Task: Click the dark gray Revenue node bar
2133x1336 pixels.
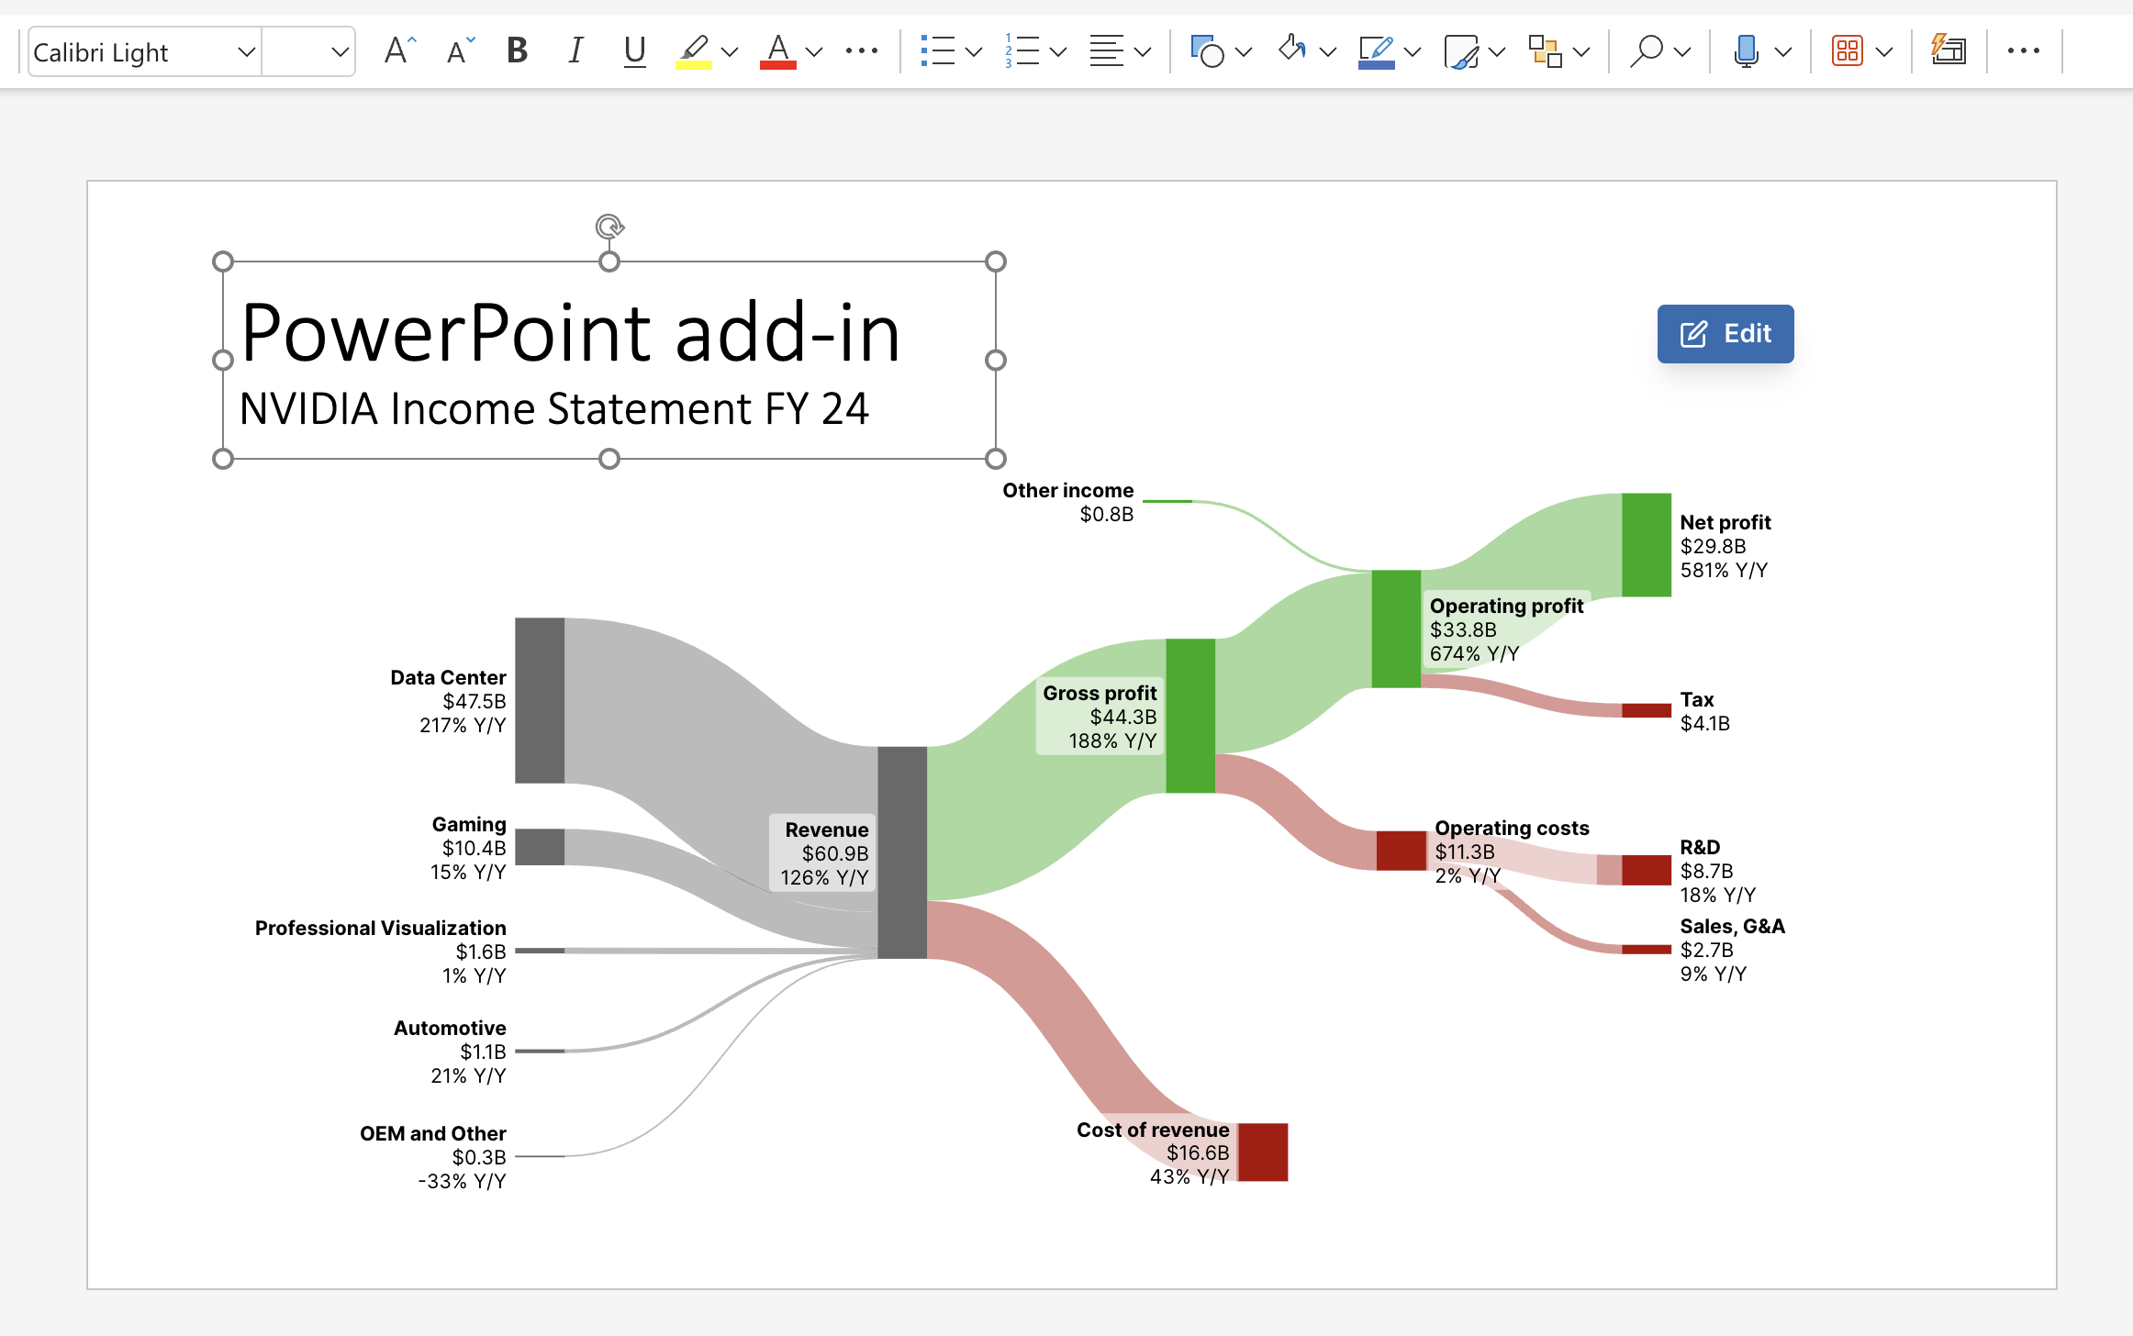Action: (902, 852)
